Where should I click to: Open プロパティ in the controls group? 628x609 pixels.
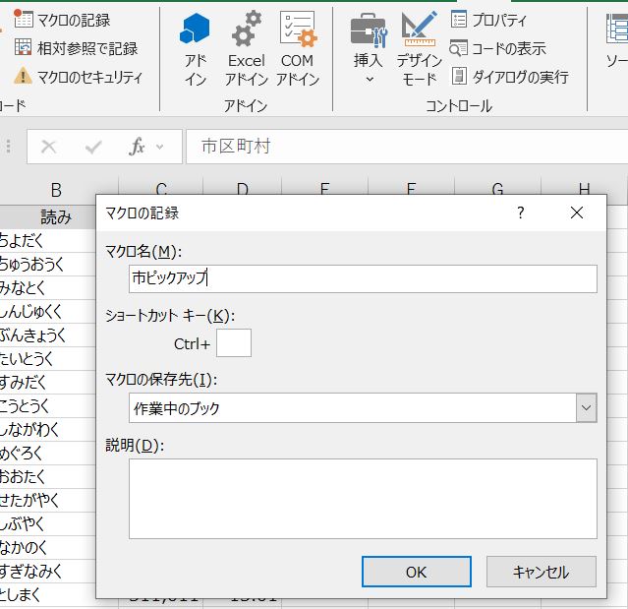(459, 20)
